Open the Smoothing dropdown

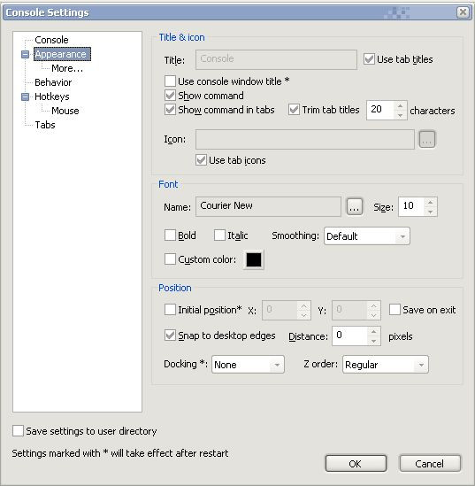367,236
